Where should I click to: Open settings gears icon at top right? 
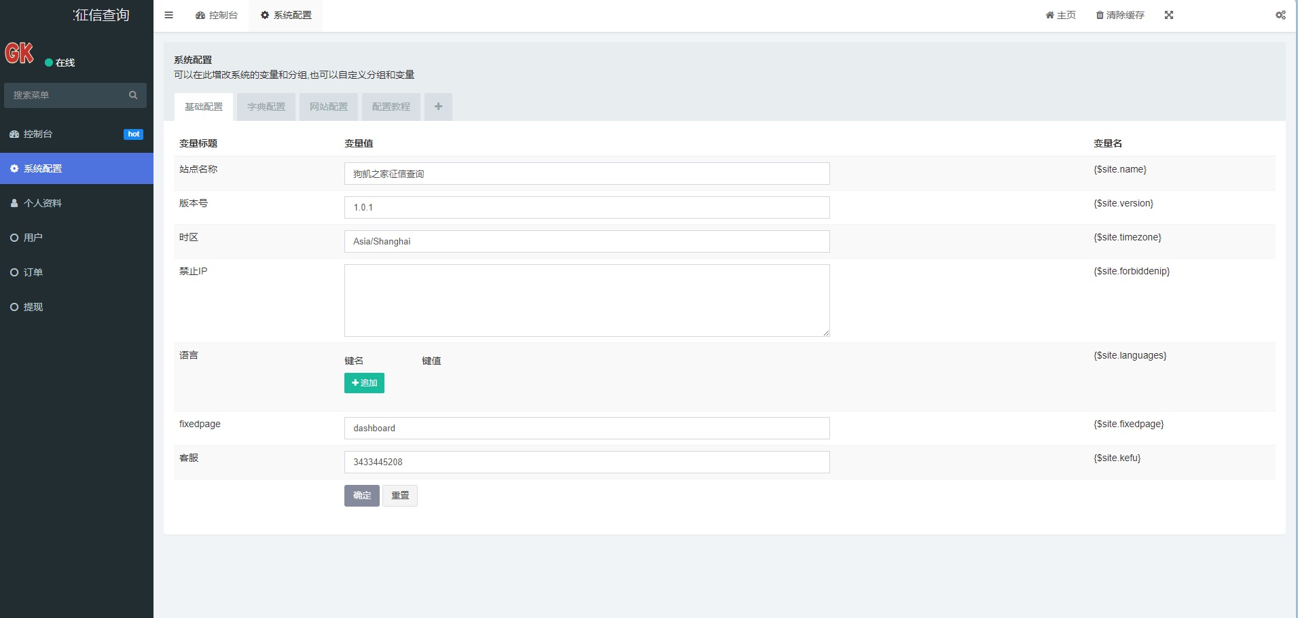pyautogui.click(x=1280, y=15)
